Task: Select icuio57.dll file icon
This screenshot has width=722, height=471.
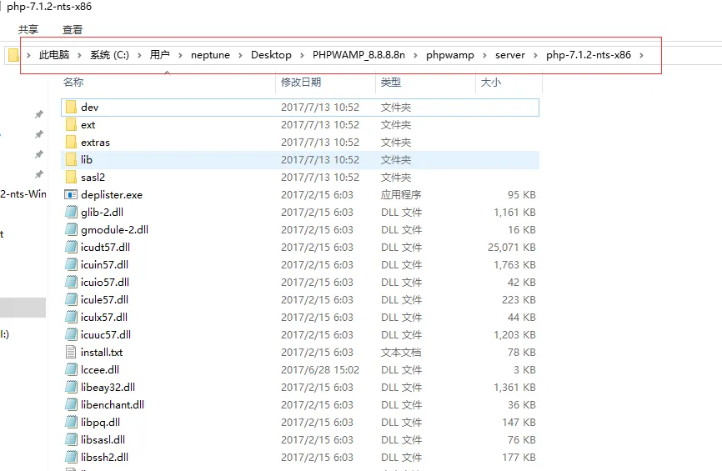Action: pos(71,283)
